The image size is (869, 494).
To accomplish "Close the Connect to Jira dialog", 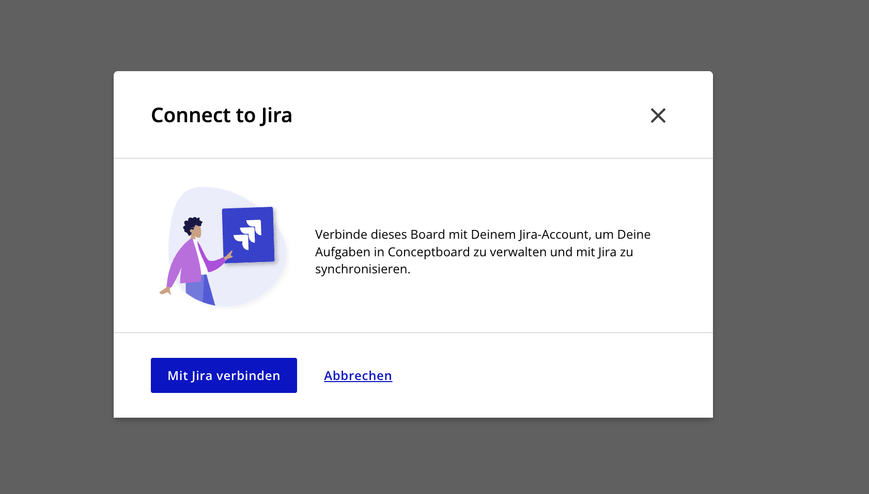I will [658, 116].
